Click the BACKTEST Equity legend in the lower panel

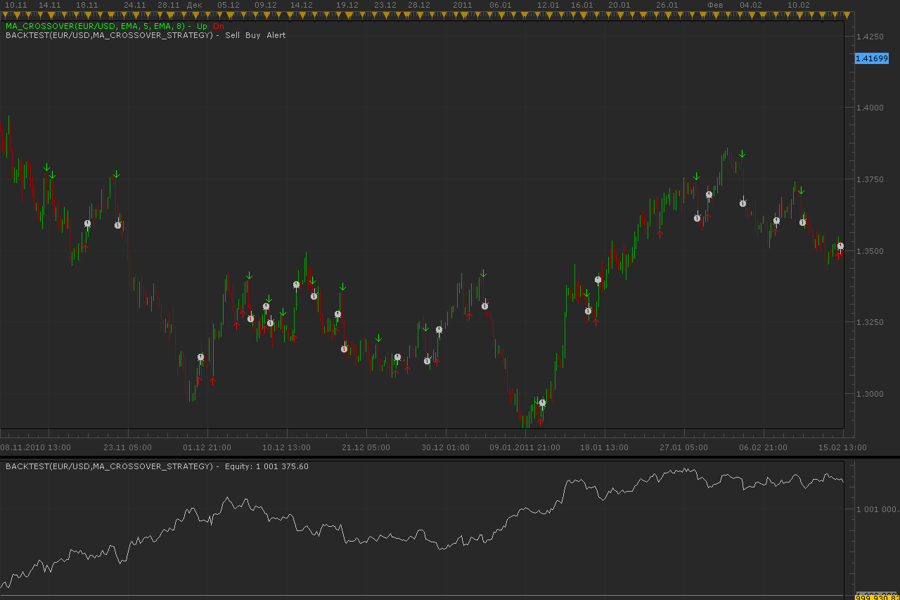coord(157,466)
